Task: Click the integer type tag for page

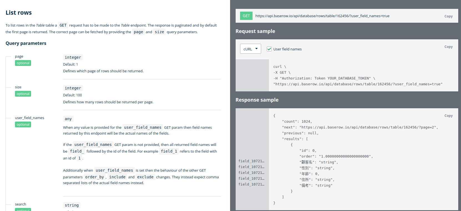Action: (73, 57)
